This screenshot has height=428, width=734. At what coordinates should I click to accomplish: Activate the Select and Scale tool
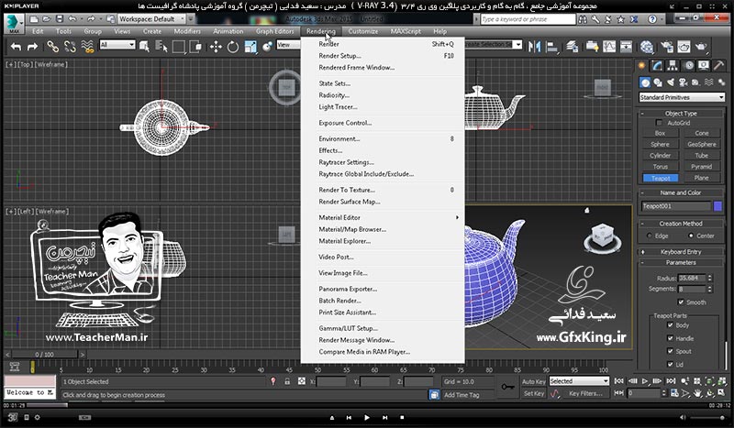pos(250,47)
